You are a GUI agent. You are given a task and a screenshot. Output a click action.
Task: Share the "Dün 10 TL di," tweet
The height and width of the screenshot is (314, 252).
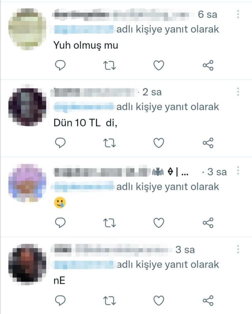click(x=208, y=143)
